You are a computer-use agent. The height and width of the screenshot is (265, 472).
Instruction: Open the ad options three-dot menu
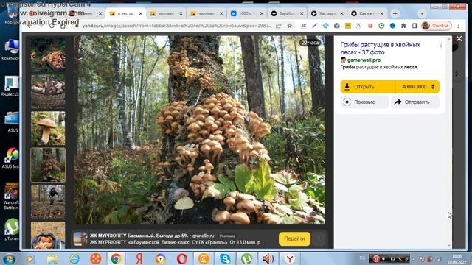319,239
